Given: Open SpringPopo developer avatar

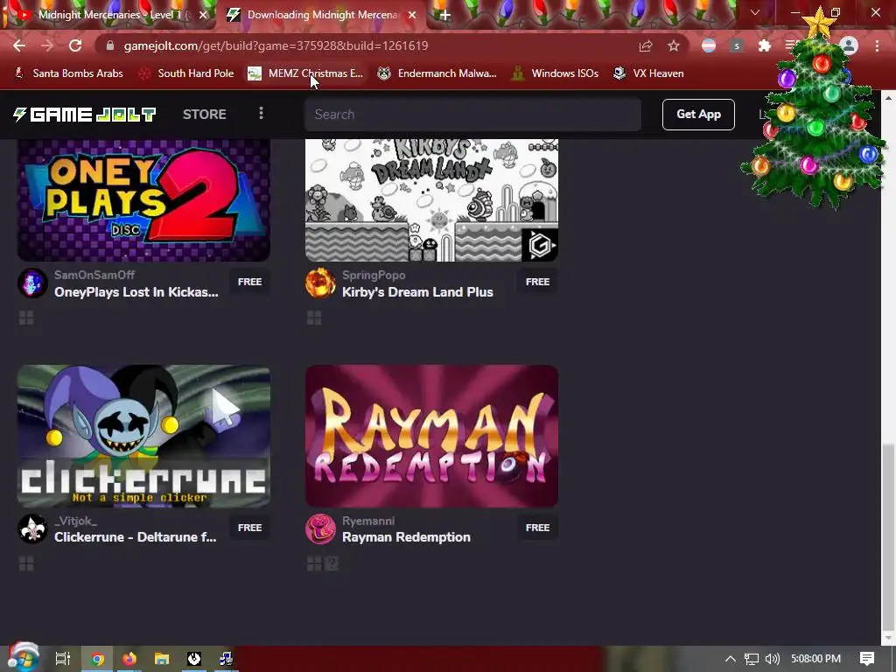Looking at the screenshot, I should click(x=320, y=283).
